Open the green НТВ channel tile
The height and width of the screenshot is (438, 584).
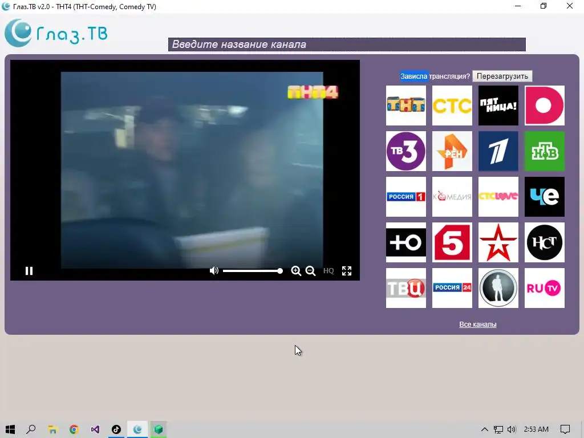(544, 151)
